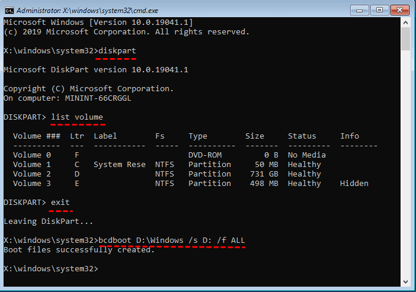Minimize the command prompt window
The width and height of the screenshot is (416, 292).
(x=359, y=9)
